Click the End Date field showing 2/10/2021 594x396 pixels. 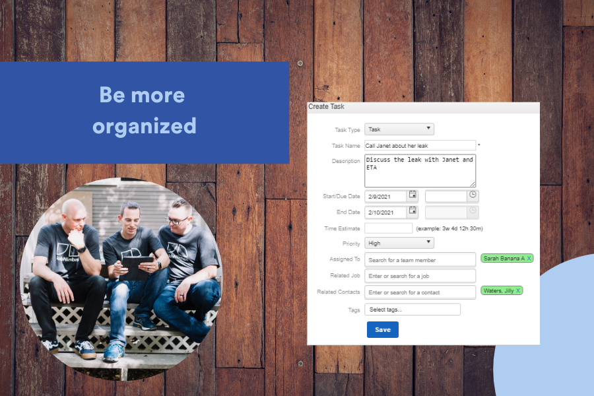point(385,212)
